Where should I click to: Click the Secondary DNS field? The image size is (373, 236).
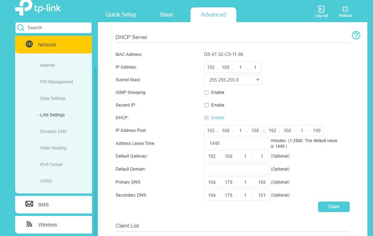coord(236,195)
